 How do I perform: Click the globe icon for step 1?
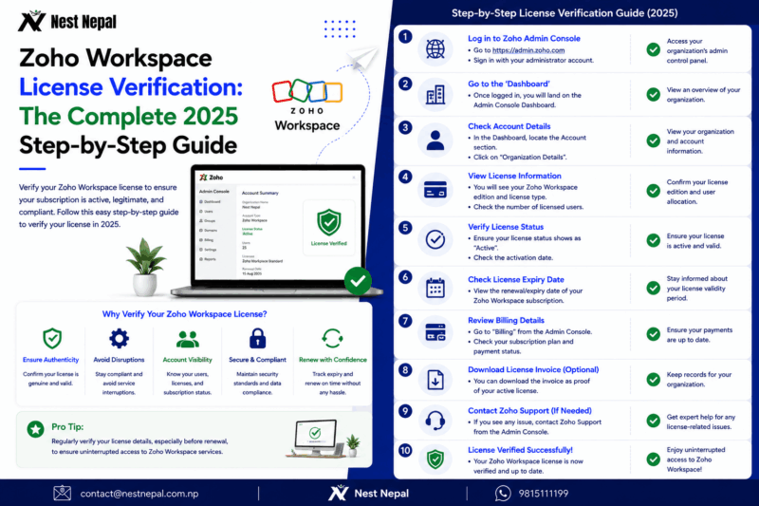coord(435,49)
